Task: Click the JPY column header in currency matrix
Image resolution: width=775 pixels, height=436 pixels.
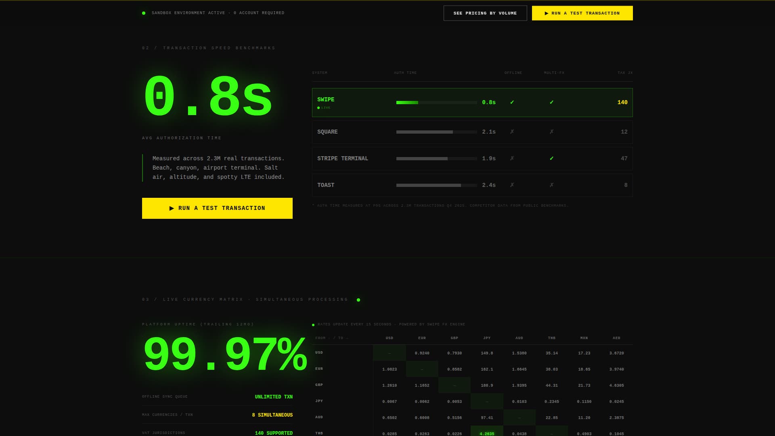Action: (x=487, y=338)
